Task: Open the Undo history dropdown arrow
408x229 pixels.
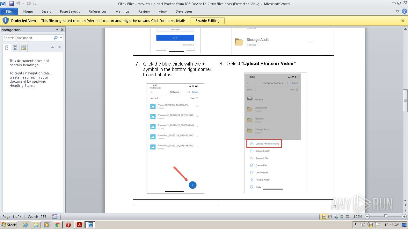Action: point(23,4)
